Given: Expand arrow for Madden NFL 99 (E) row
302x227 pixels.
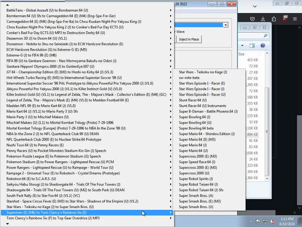Looking at the screenshot, I should pos(171,106).
